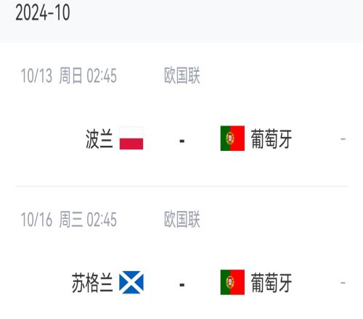Open 葡萄牙 team in 10/16 match
363x319 pixels.
pos(272,283)
